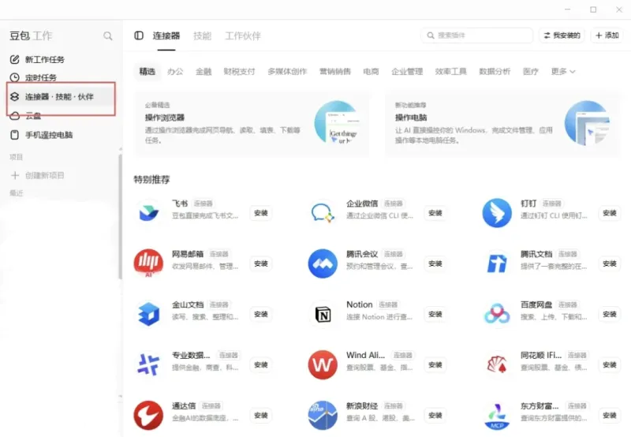The image size is (631, 437).
Task: Install the 同花顺 iFind connector
Action: click(x=610, y=364)
